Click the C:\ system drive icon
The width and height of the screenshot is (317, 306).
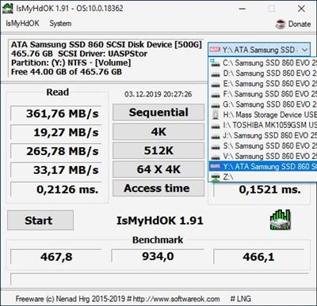[216, 62]
